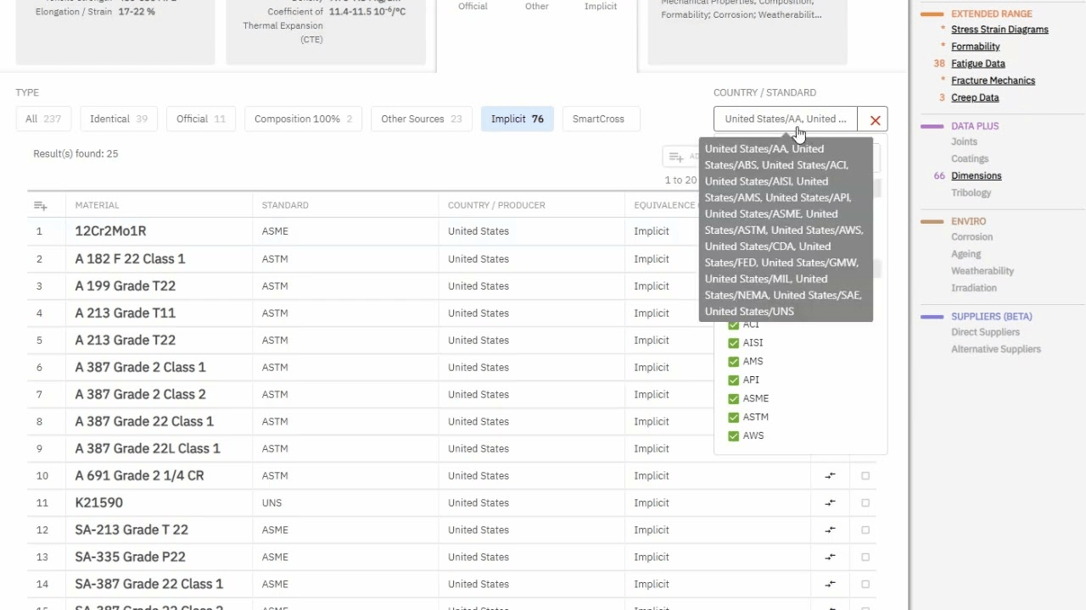Switch to the Other Sources filter tab
This screenshot has height=610, width=1086.
421,119
